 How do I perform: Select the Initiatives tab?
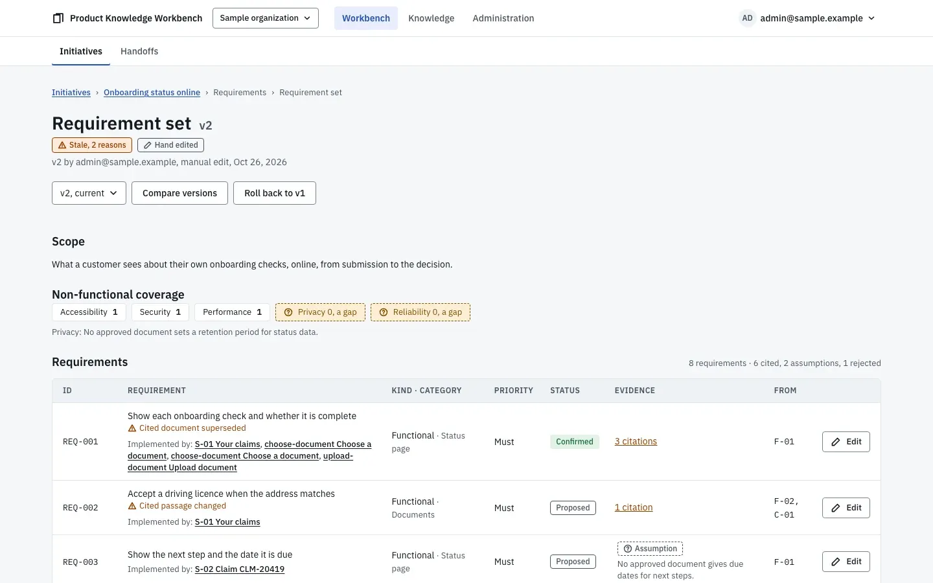pyautogui.click(x=81, y=51)
